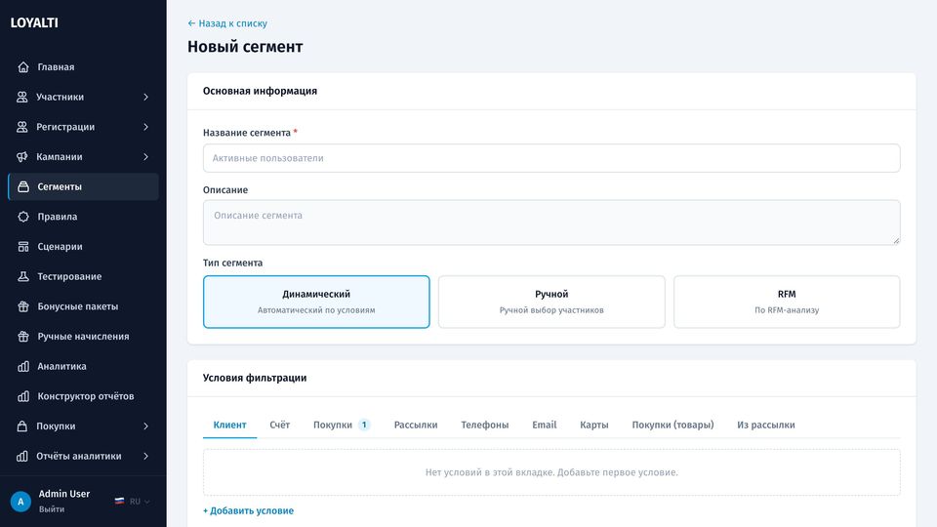Click the Название сегмента input field
937x527 pixels.
point(551,158)
